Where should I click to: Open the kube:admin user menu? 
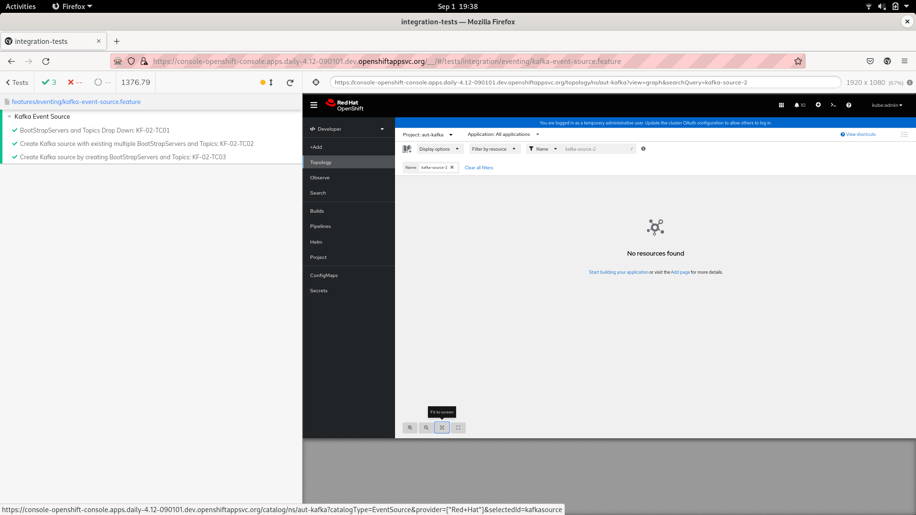pos(886,105)
